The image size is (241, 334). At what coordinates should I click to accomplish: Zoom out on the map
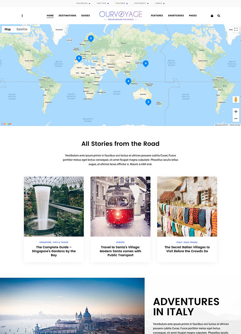click(x=236, y=119)
